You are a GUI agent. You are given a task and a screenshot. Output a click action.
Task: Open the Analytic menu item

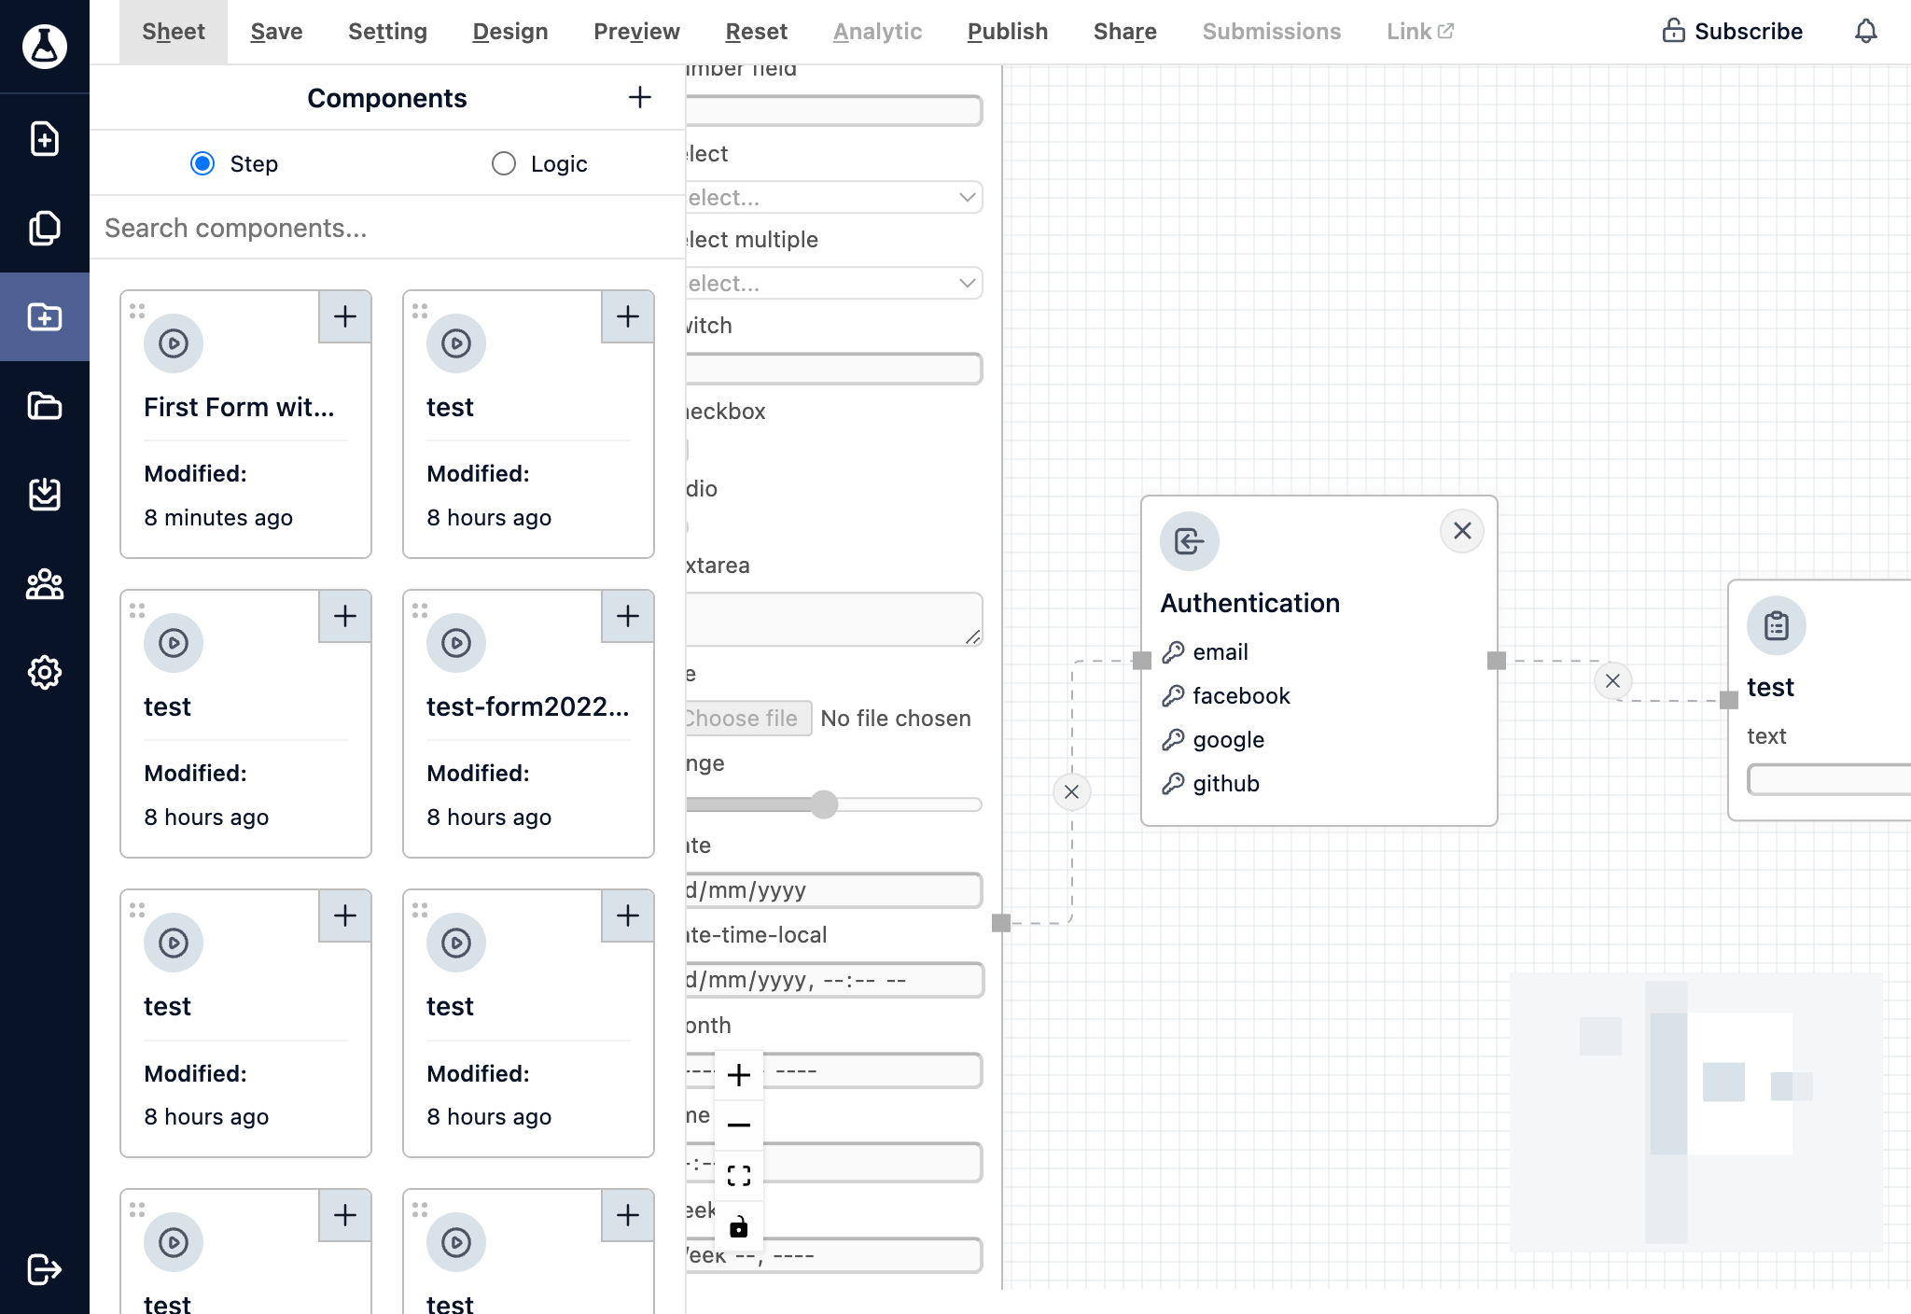coord(878,32)
